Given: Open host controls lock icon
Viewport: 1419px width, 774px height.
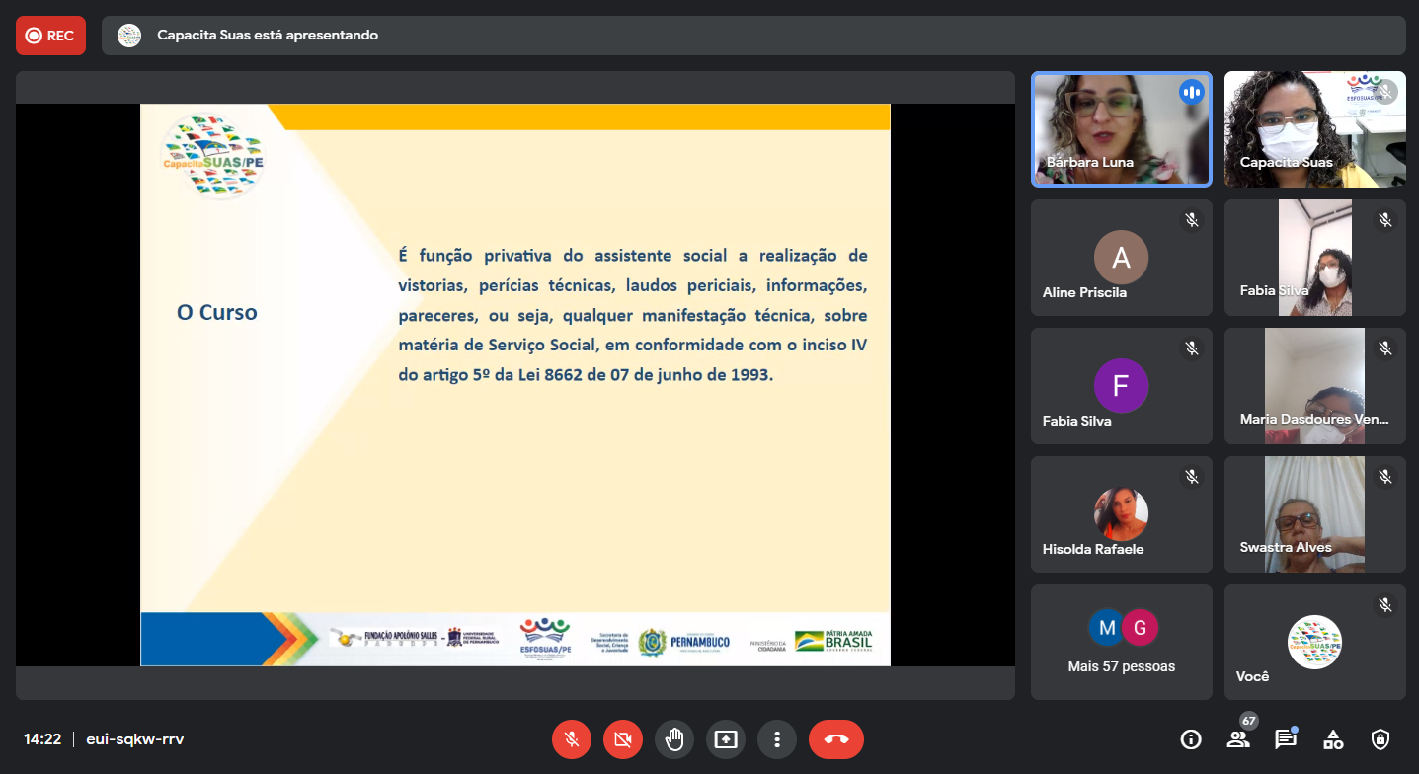Looking at the screenshot, I should click(1380, 739).
